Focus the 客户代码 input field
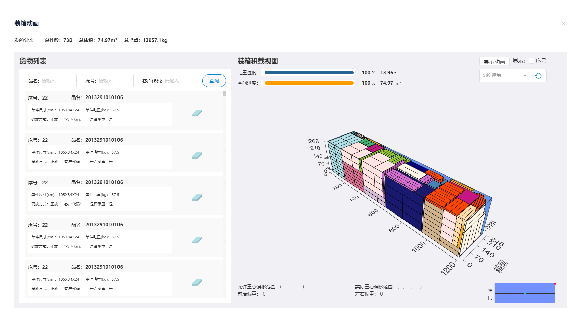 pyautogui.click(x=168, y=81)
